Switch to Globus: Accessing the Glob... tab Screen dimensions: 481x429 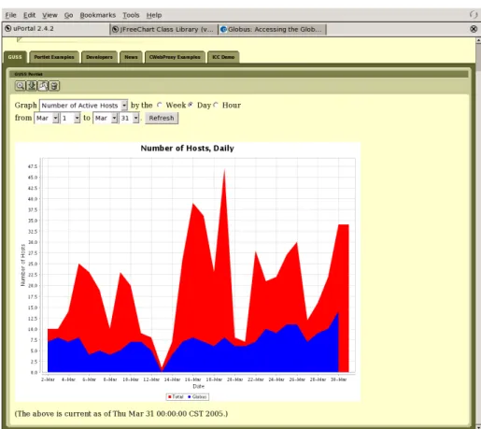[272, 29]
